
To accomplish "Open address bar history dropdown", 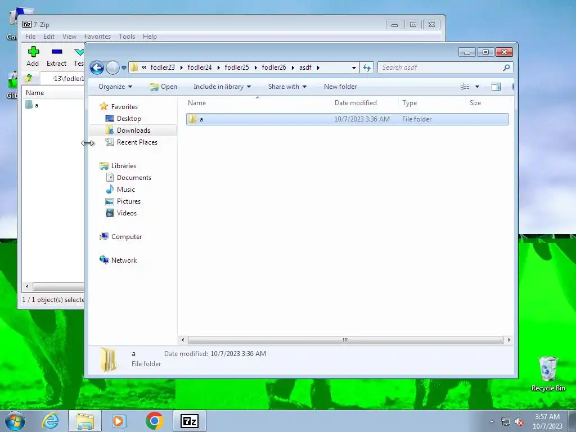I will tap(354, 67).
